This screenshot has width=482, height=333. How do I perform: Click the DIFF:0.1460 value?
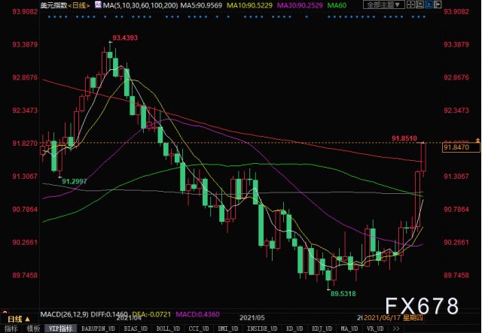109,314
